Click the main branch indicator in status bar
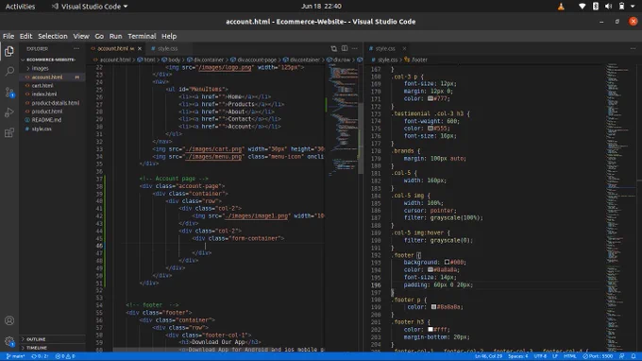This screenshot has height=361, width=642. 15,356
